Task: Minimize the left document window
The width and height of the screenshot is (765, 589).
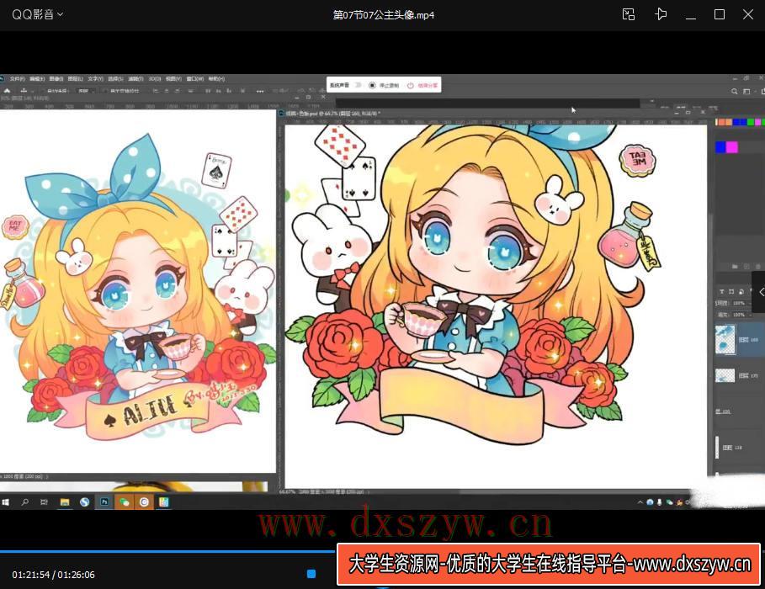Action: pyautogui.click(x=296, y=98)
